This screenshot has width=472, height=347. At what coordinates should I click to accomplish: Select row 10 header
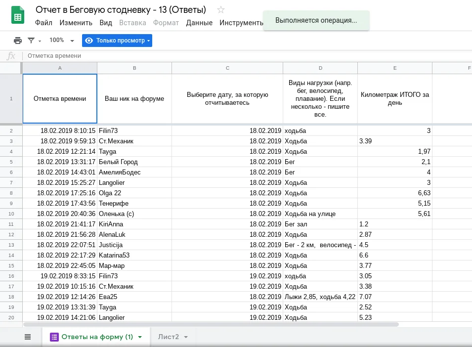tap(11, 214)
